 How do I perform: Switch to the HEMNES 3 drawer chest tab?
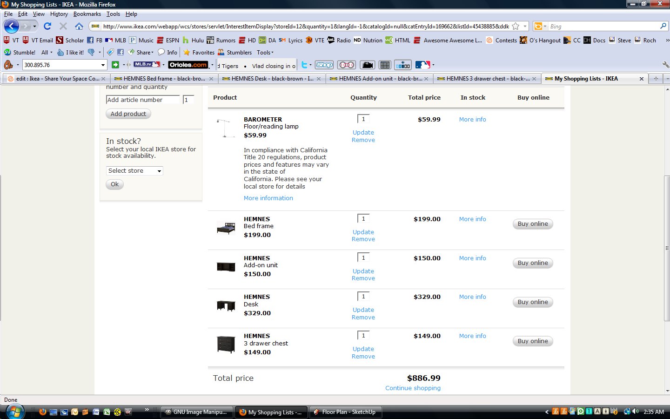[x=487, y=79]
